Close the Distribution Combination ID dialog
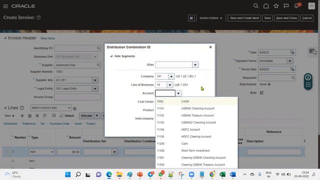This screenshot has height=180, width=320. (x=210, y=47)
